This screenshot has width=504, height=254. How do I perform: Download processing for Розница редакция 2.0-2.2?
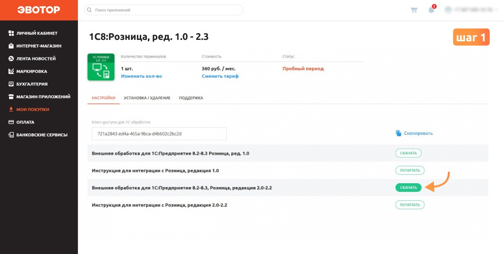coord(408,188)
